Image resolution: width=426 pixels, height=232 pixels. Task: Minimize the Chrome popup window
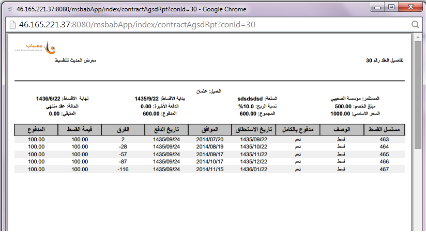(377, 7)
